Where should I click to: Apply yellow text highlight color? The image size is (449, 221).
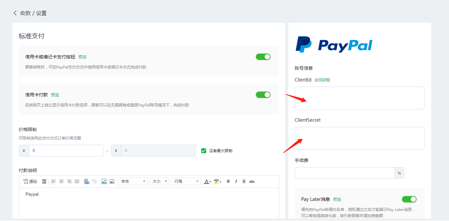(x=217, y=181)
